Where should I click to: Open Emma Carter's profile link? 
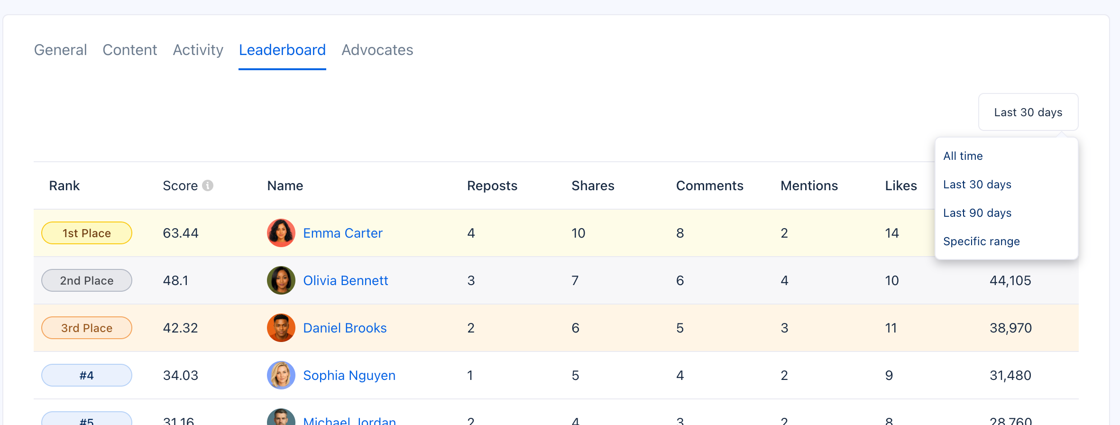point(342,233)
